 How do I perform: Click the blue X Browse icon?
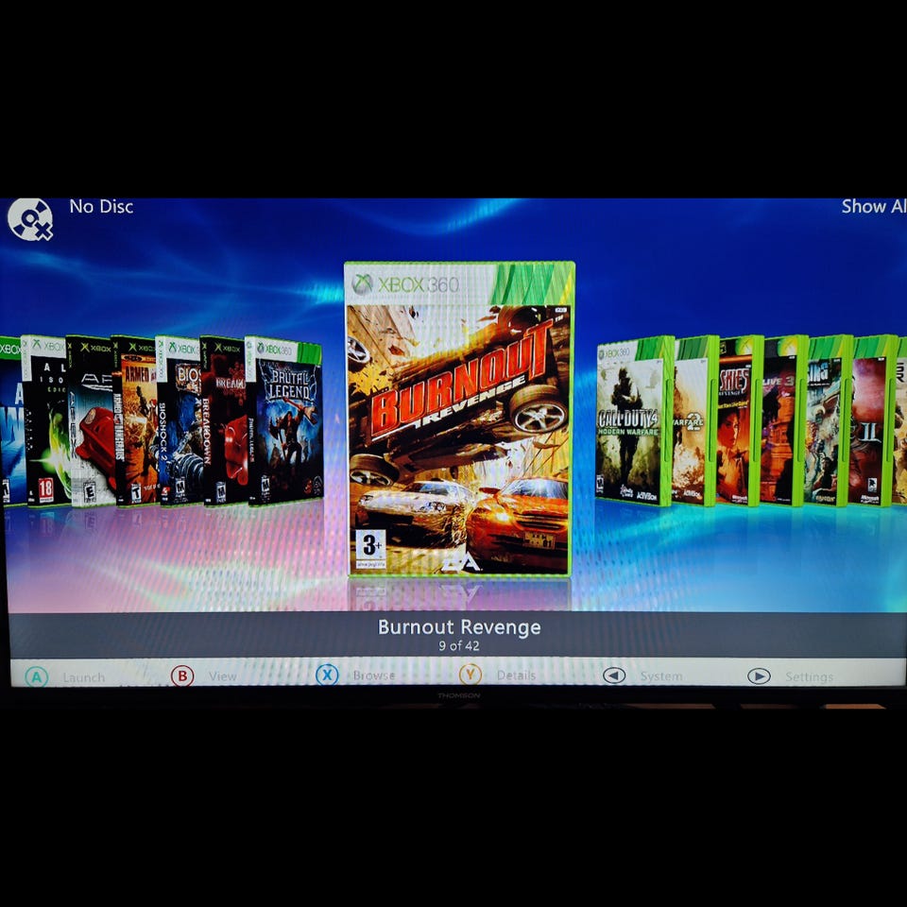[x=327, y=675]
